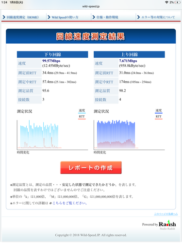Click the 下り回線 table header
This screenshot has width=182, height=243.
click(52, 54)
